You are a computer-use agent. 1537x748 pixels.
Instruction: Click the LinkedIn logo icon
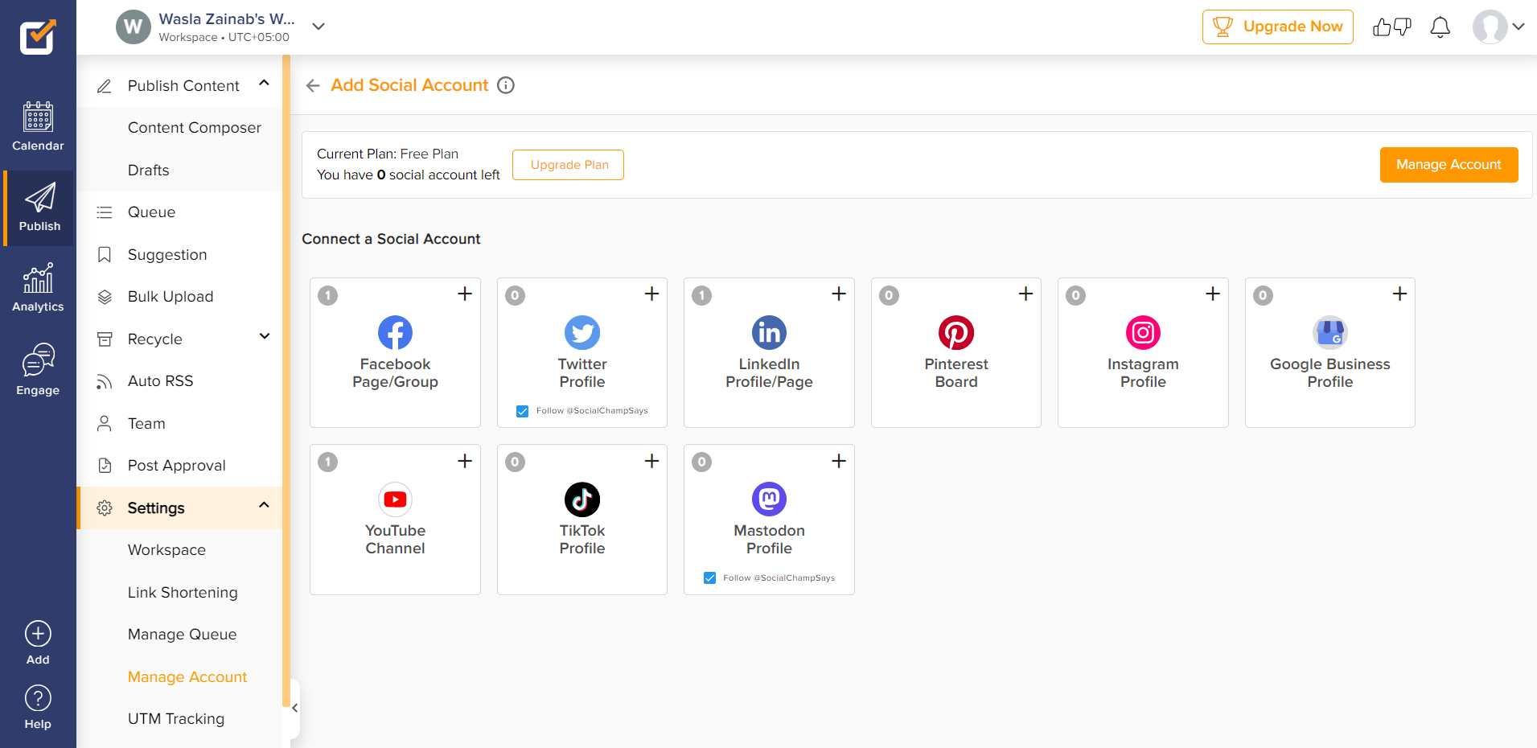click(769, 332)
